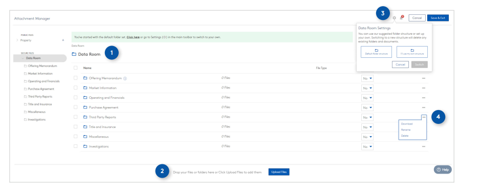Tick the select-all checkbox beside Name
The image size is (481, 194).
(x=75, y=68)
